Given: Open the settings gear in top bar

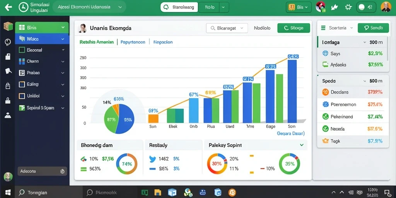Looking at the screenshot, I should click(348, 7).
